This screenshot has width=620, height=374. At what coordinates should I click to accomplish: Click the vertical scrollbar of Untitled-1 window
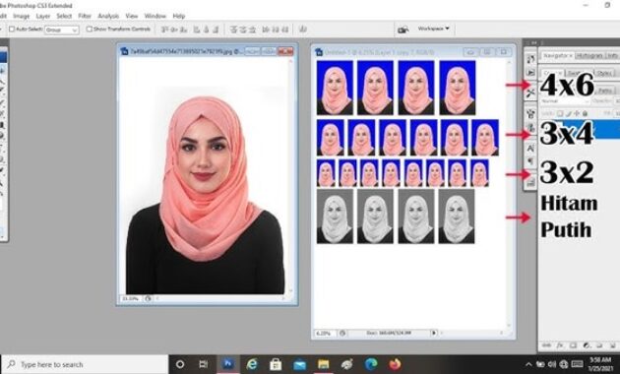coord(509,193)
